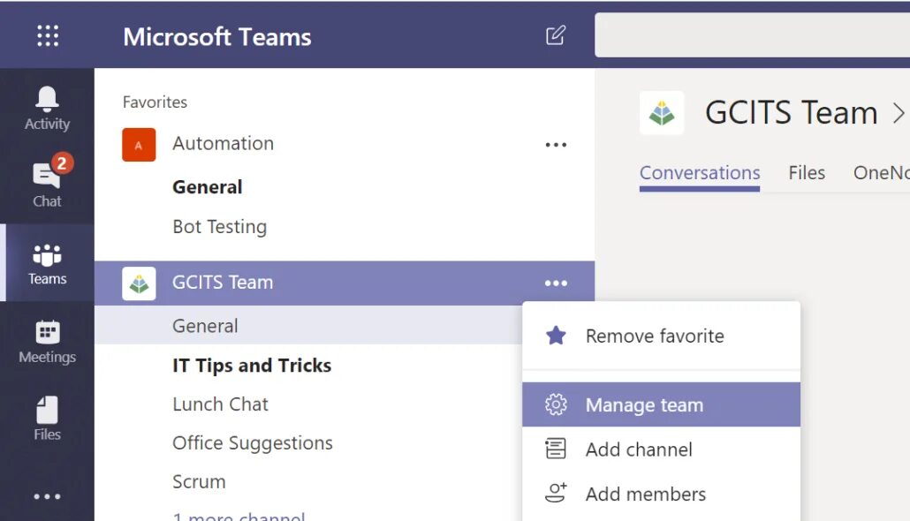Open Chat with 2 unread messages
This screenshot has height=521, width=910.
tap(47, 185)
